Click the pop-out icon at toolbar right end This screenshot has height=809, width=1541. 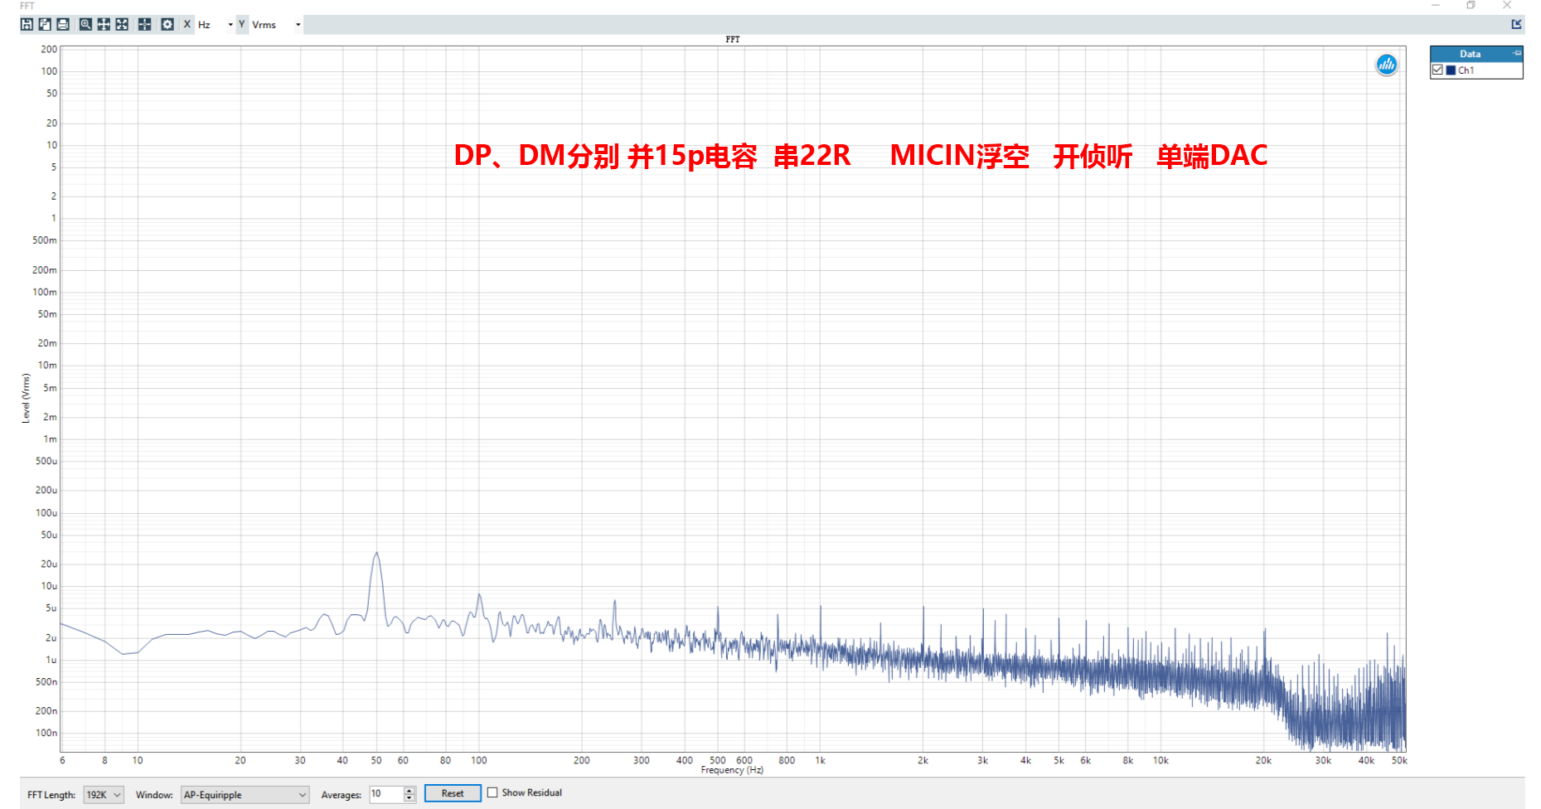(x=1516, y=24)
